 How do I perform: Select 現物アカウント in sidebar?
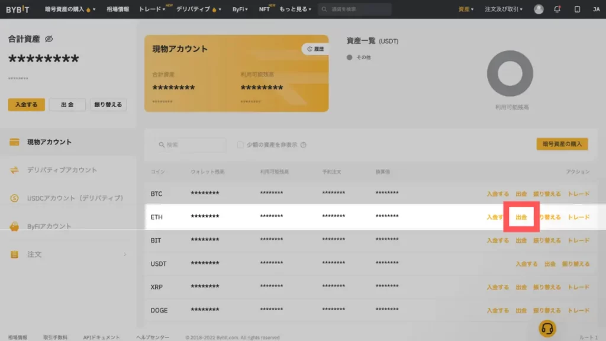(x=49, y=142)
